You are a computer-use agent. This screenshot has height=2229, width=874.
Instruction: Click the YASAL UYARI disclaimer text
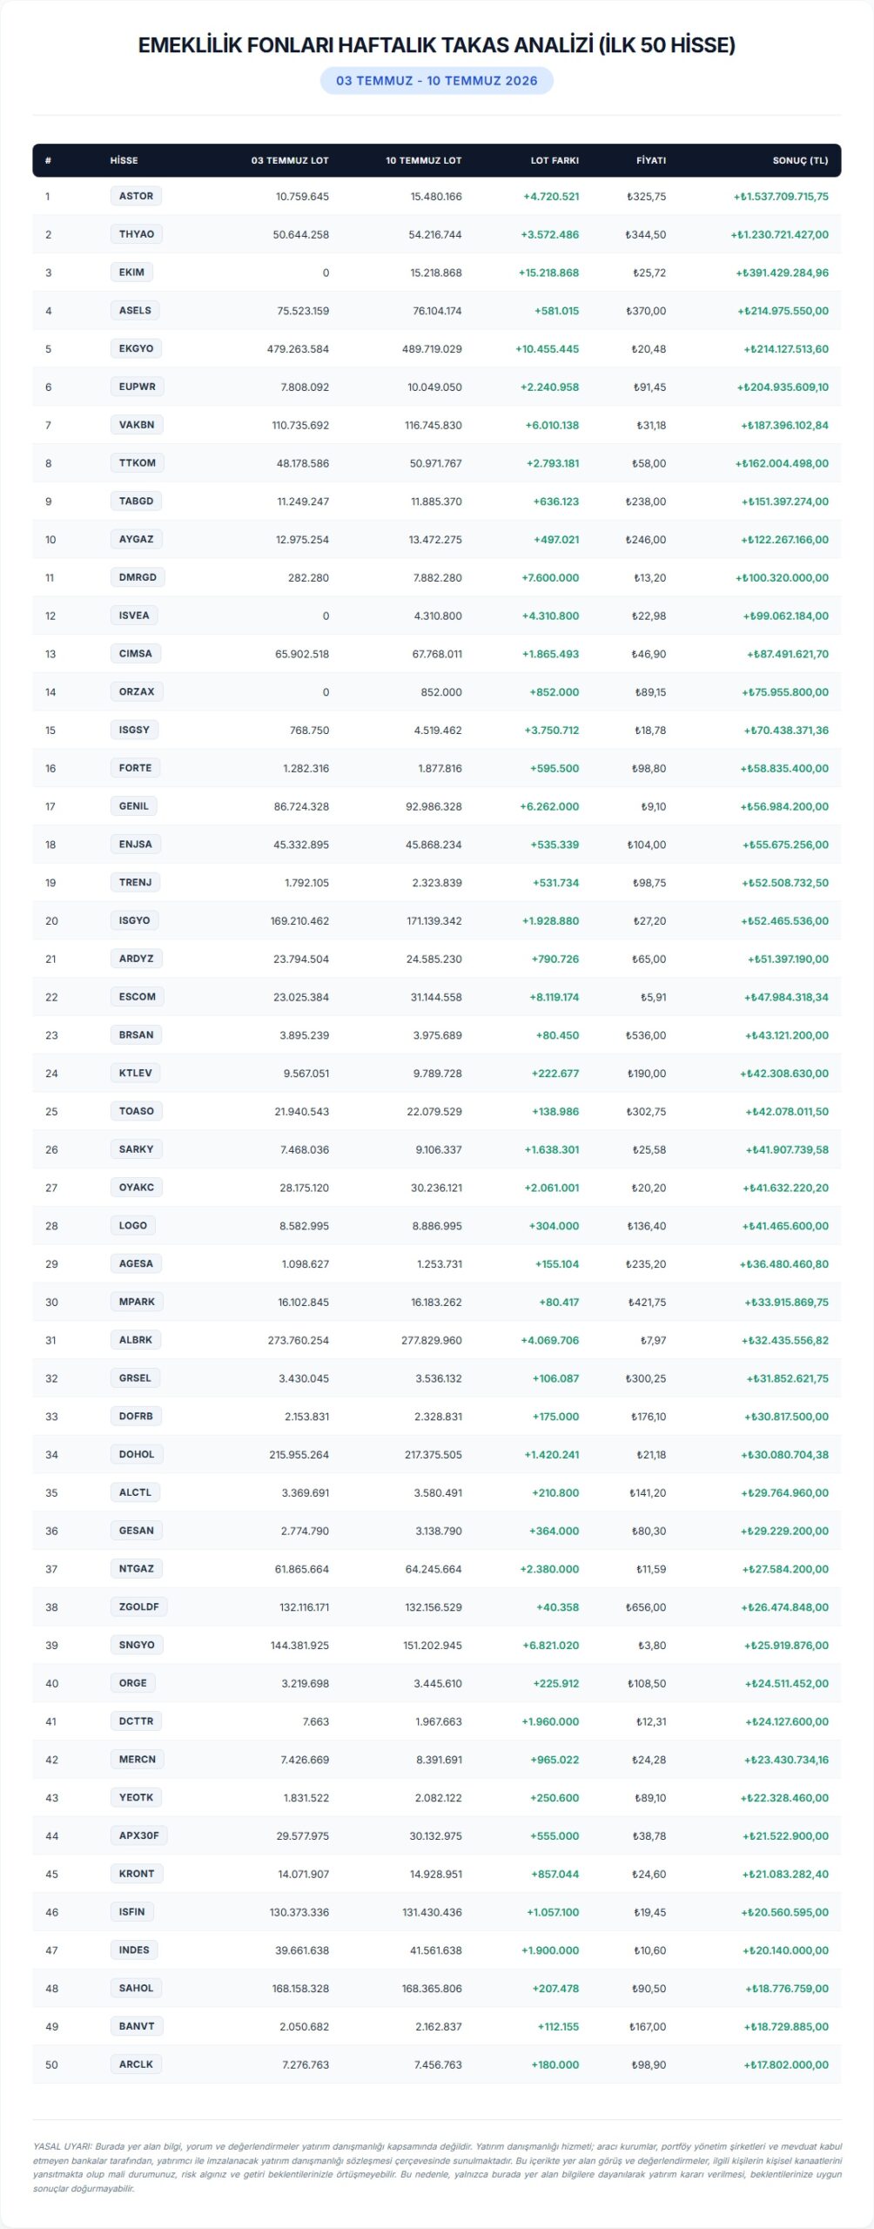[x=437, y=2167]
